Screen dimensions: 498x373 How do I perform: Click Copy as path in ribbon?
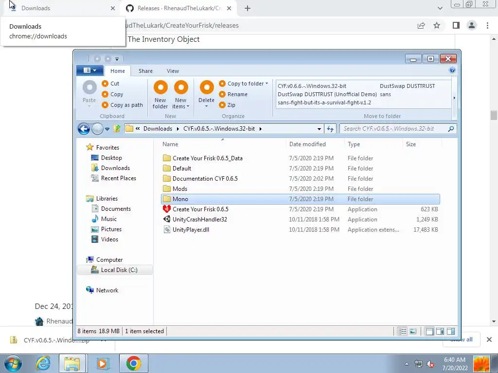[x=122, y=105]
